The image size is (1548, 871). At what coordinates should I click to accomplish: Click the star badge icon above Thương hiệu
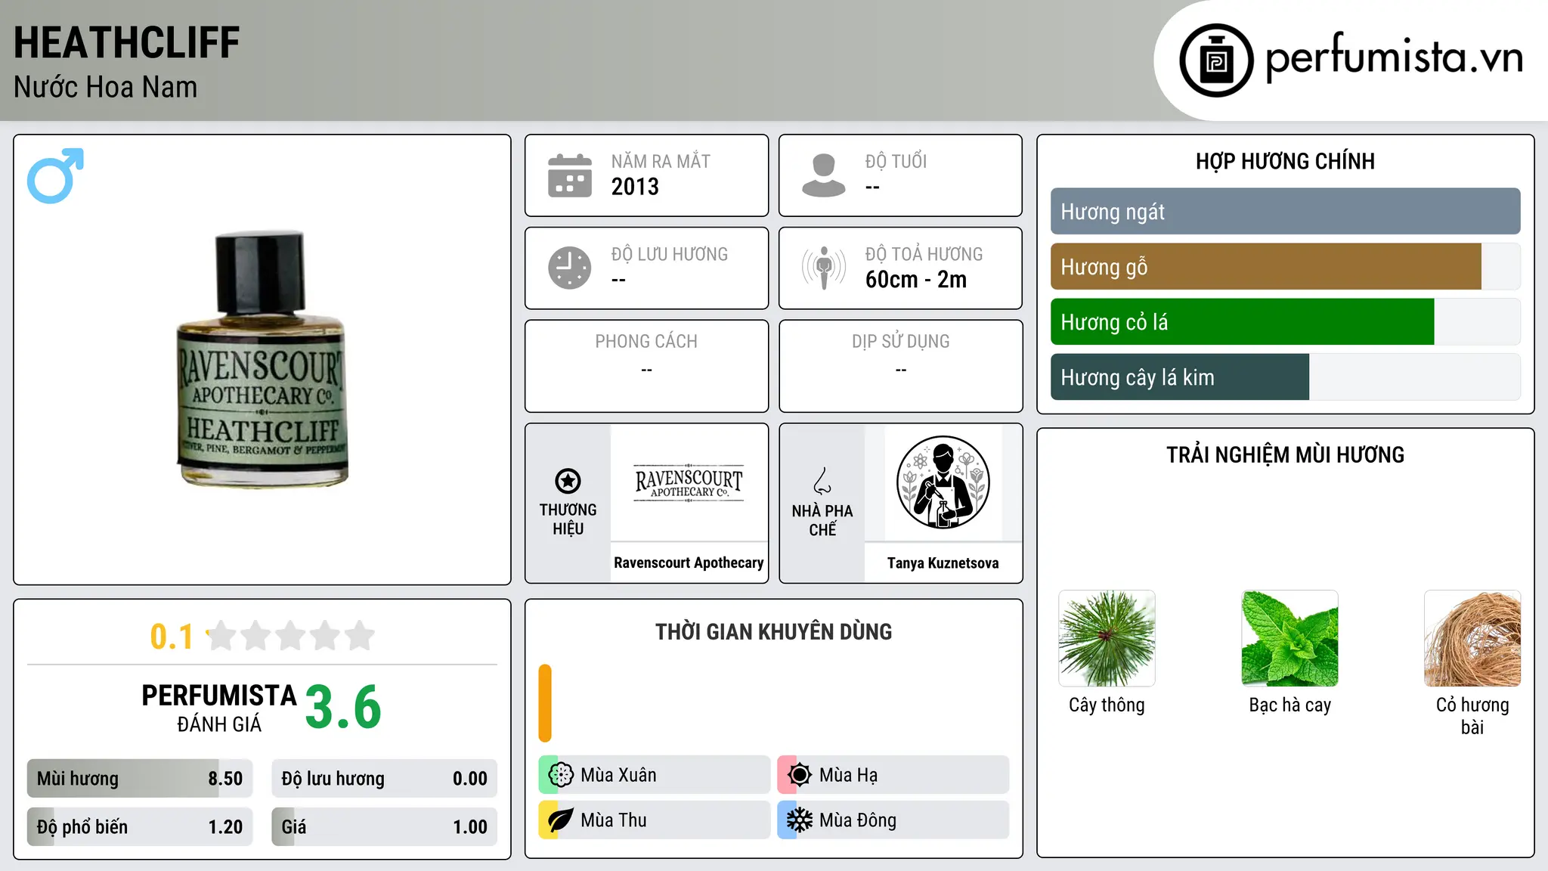[568, 481]
